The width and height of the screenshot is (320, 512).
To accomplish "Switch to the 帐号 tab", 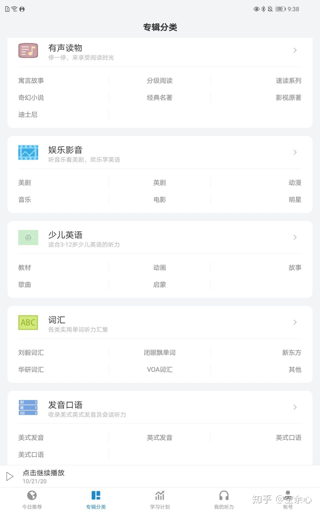I will pos(288,499).
